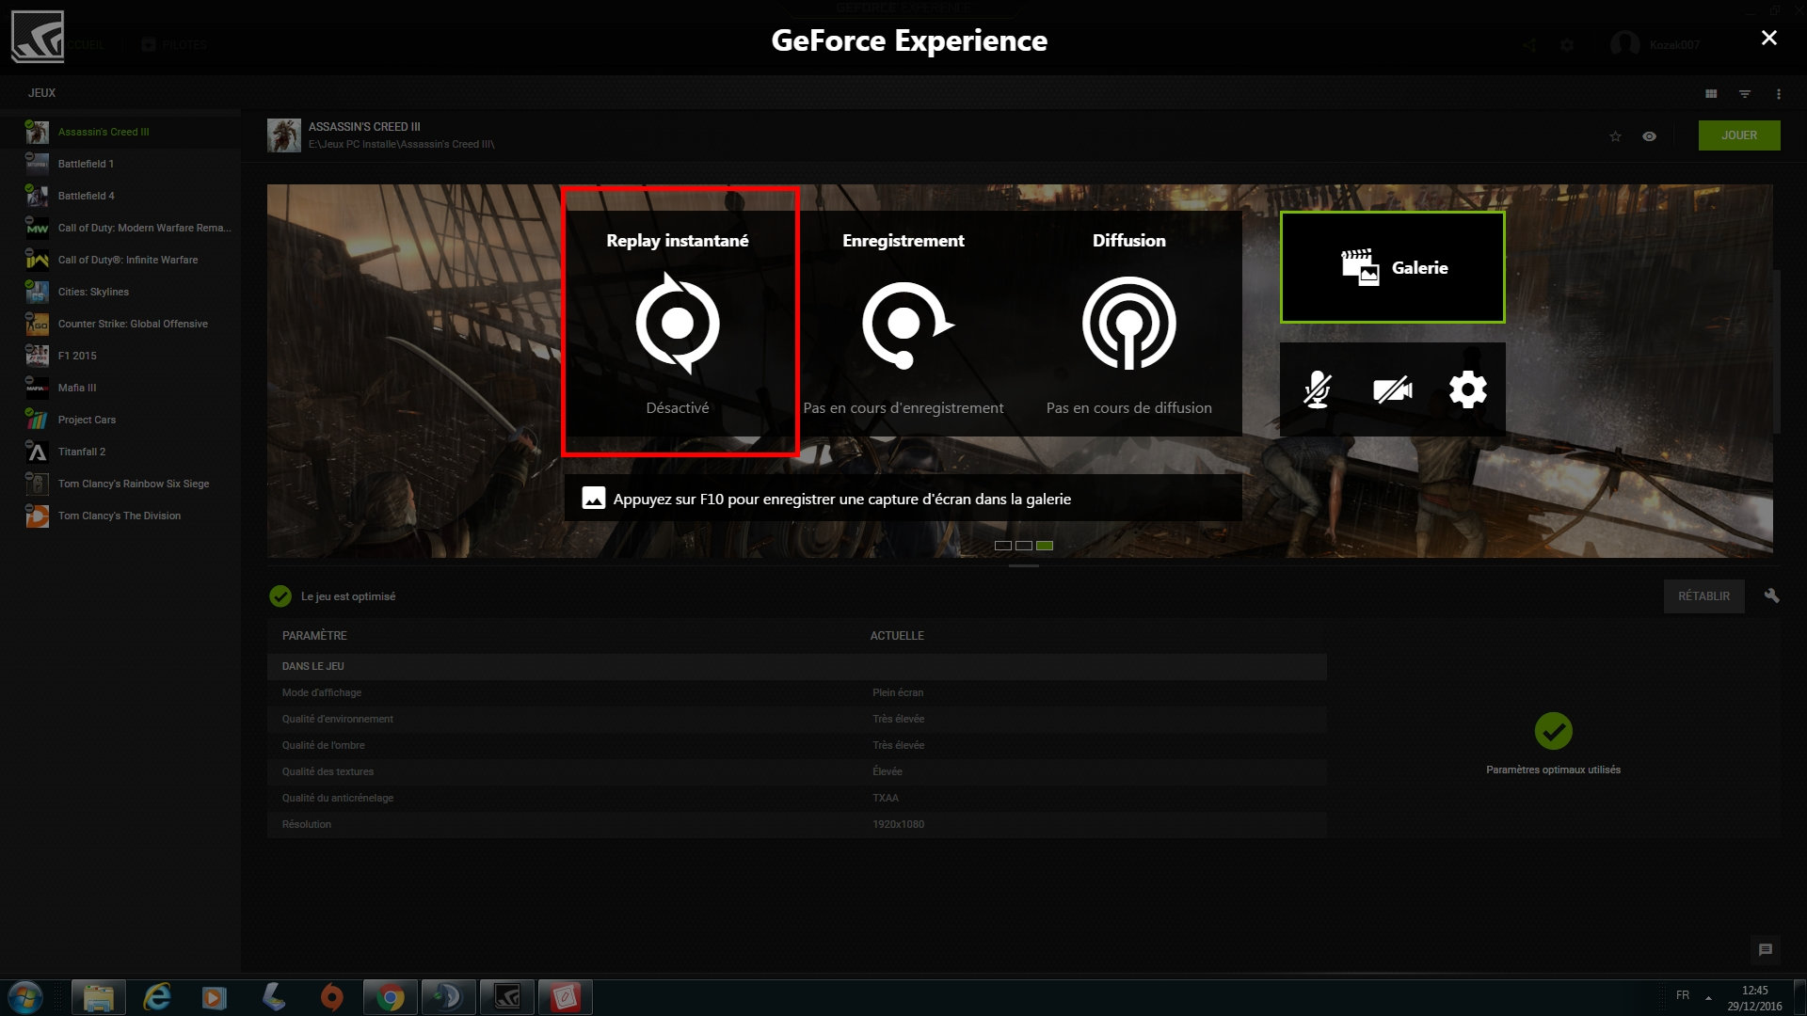Open overlay settings gear icon
The image size is (1807, 1016).
(1467, 389)
